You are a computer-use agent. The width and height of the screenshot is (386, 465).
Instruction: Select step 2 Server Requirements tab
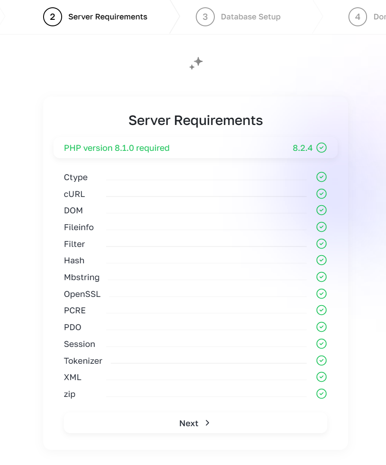click(x=95, y=17)
